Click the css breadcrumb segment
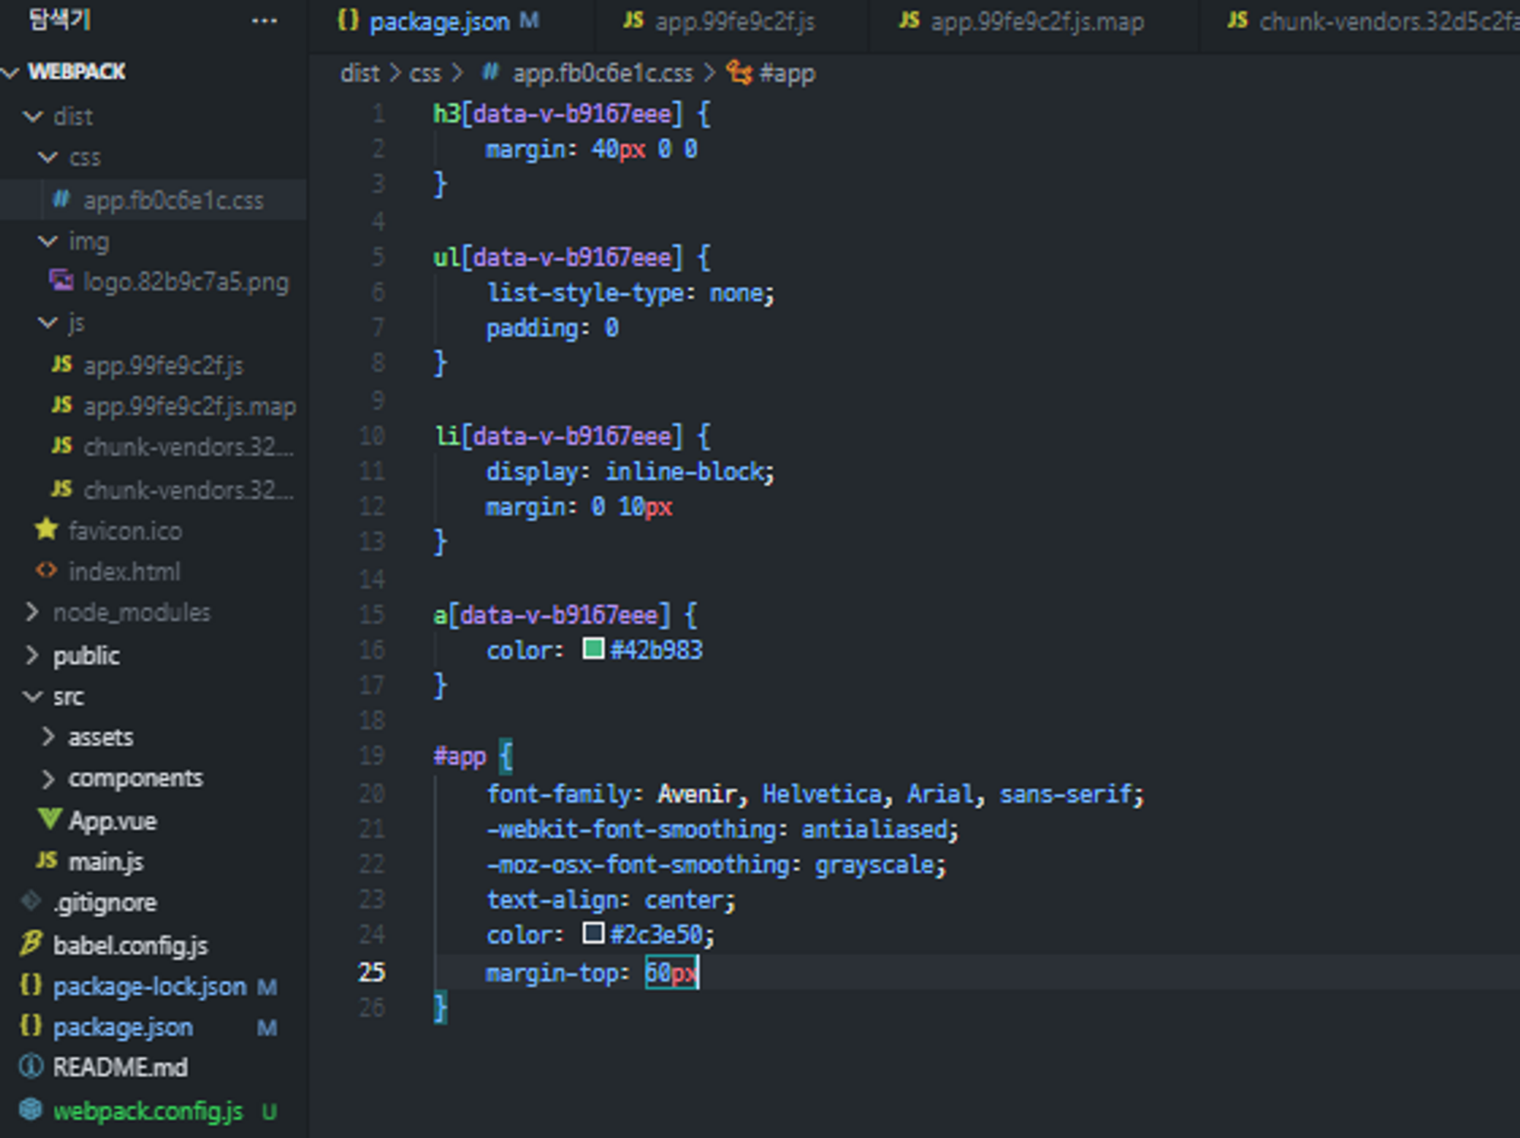 pyautogui.click(x=425, y=74)
